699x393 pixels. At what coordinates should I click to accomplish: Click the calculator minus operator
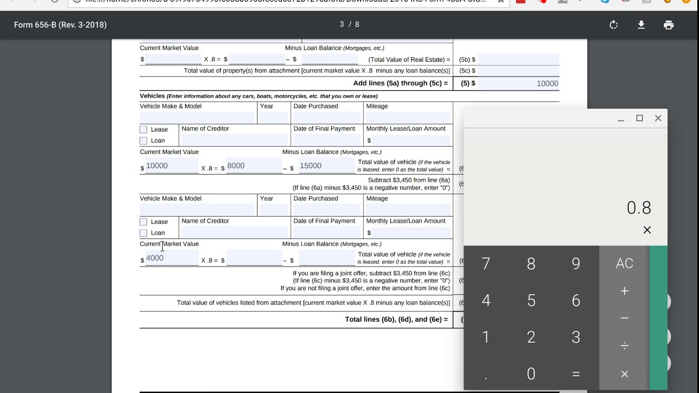[624, 318]
